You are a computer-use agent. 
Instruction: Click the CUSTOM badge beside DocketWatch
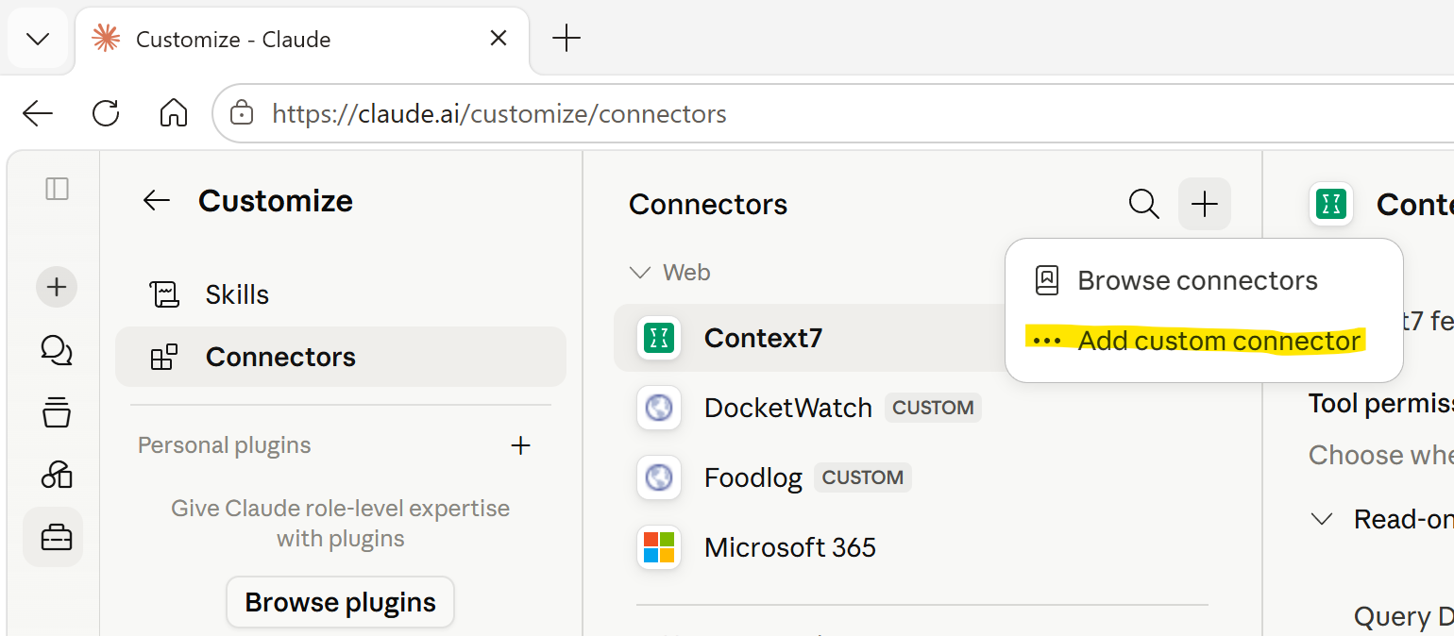pos(933,408)
